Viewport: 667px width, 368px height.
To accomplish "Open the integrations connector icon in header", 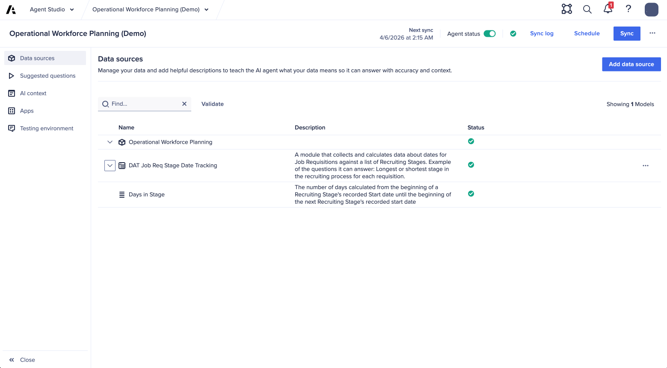I will [x=567, y=9].
